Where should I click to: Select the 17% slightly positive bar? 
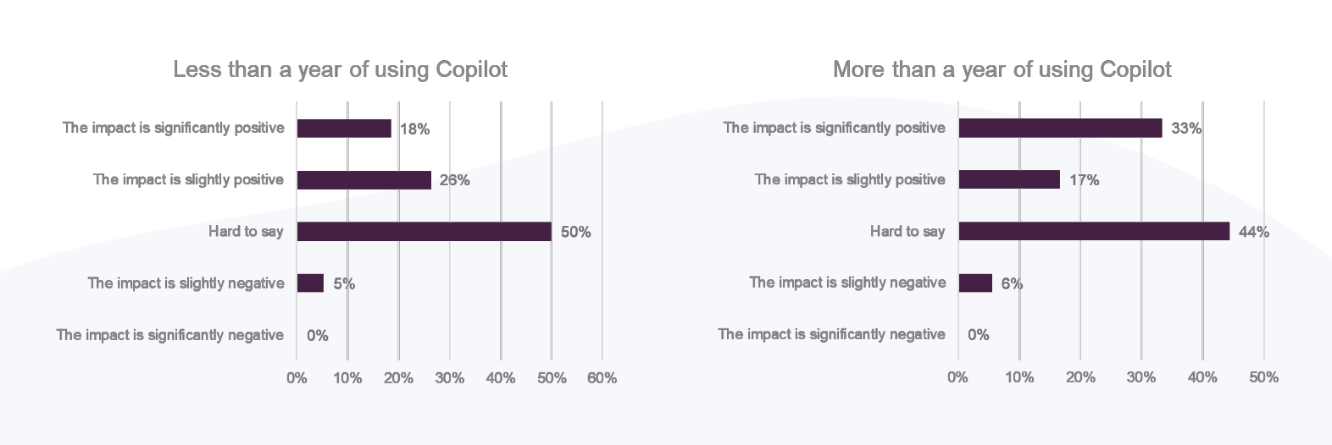point(1009,179)
